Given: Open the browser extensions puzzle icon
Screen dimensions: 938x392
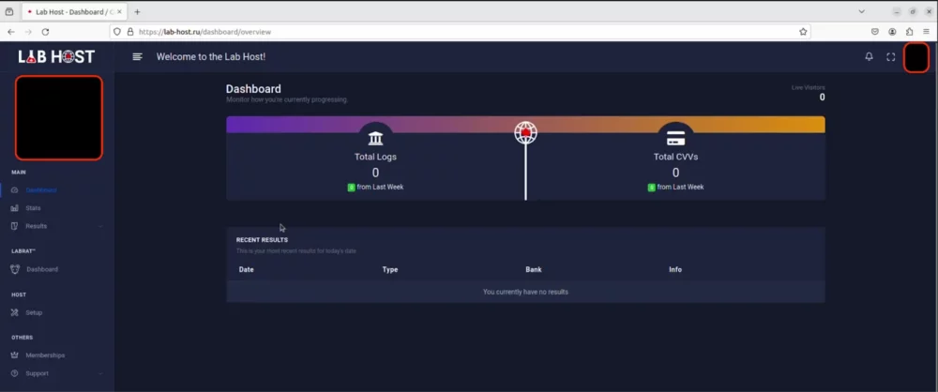Looking at the screenshot, I should coord(909,32).
